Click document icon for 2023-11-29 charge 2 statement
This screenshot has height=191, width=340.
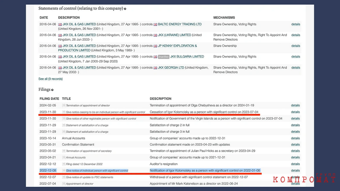pos(64,126)
